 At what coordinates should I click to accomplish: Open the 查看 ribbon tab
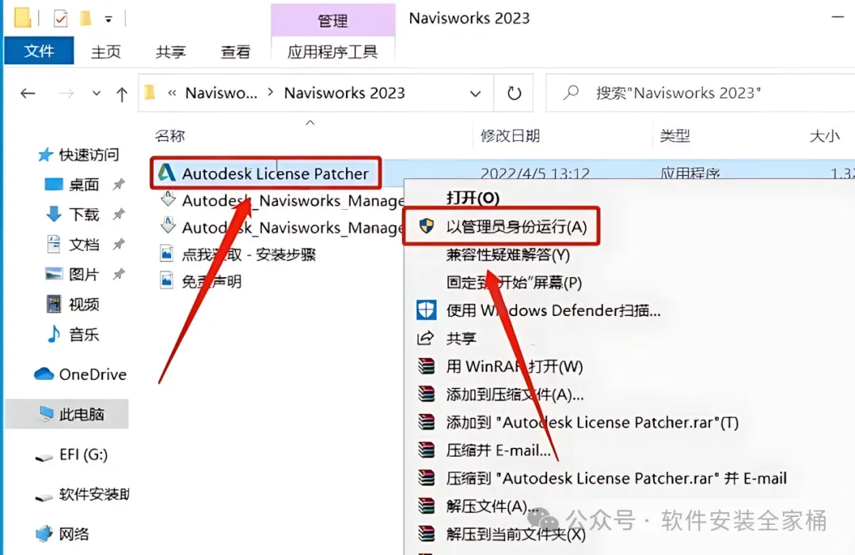click(236, 51)
